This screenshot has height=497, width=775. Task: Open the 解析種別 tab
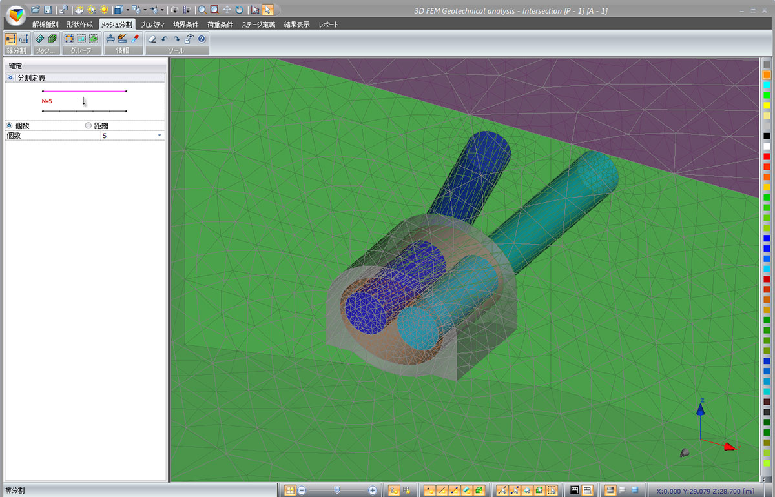tap(45, 25)
